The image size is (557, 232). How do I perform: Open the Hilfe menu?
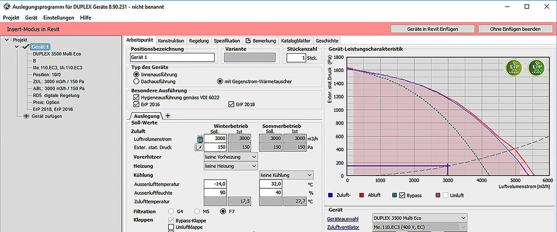tap(85, 18)
